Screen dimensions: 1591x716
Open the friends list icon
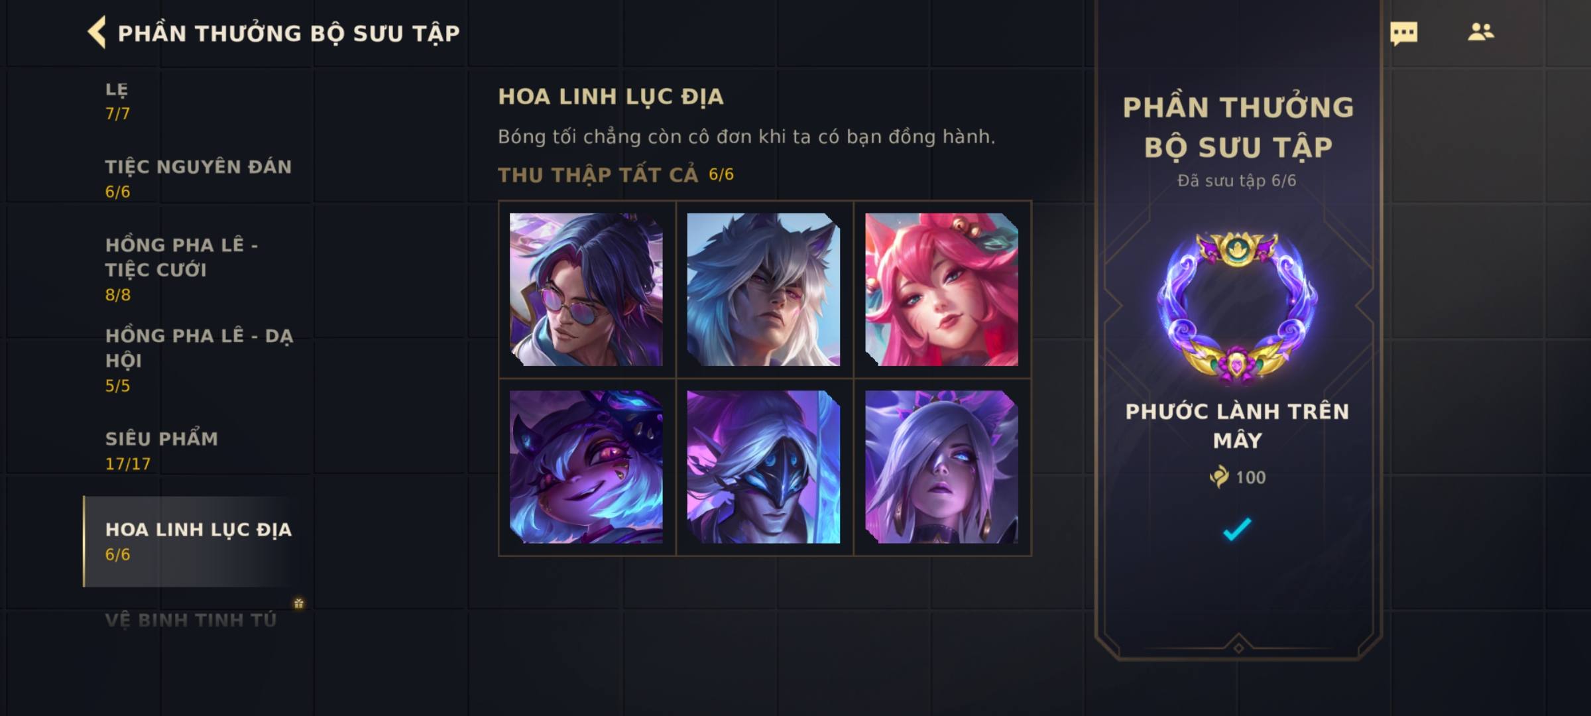tap(1480, 32)
